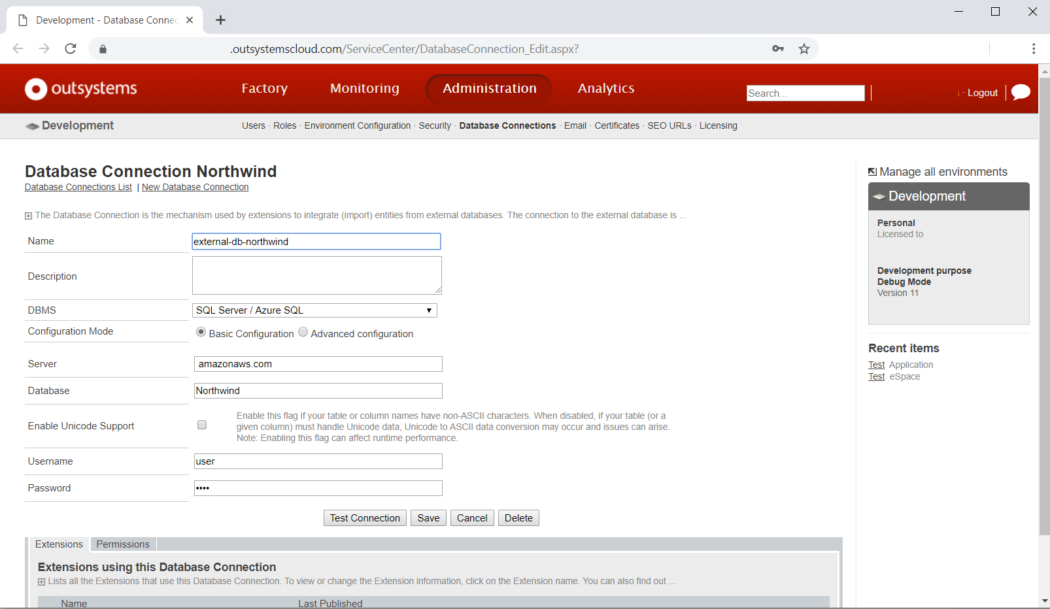Switch to the Permissions tab
Viewport: 1050px width, 609px height.
pyautogui.click(x=122, y=544)
